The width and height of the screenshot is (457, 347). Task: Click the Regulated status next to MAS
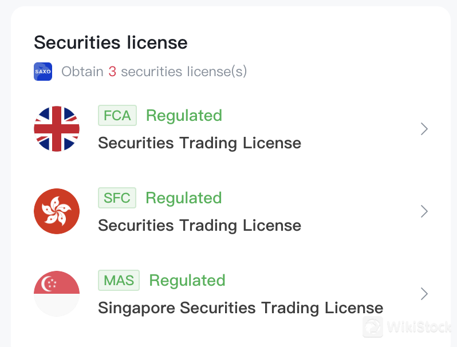(x=187, y=281)
